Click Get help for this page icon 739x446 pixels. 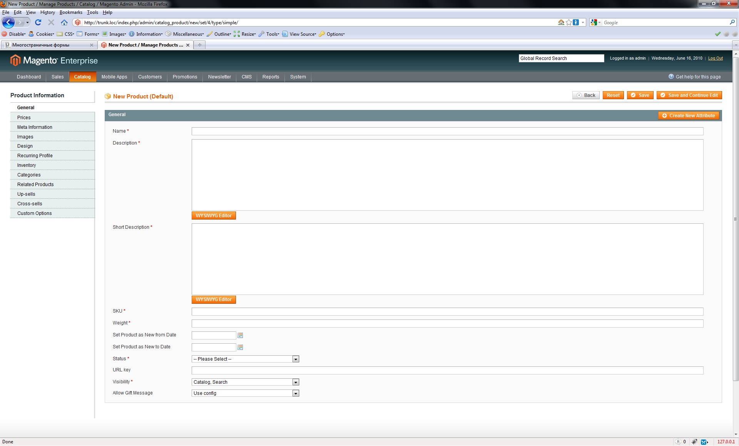(671, 77)
